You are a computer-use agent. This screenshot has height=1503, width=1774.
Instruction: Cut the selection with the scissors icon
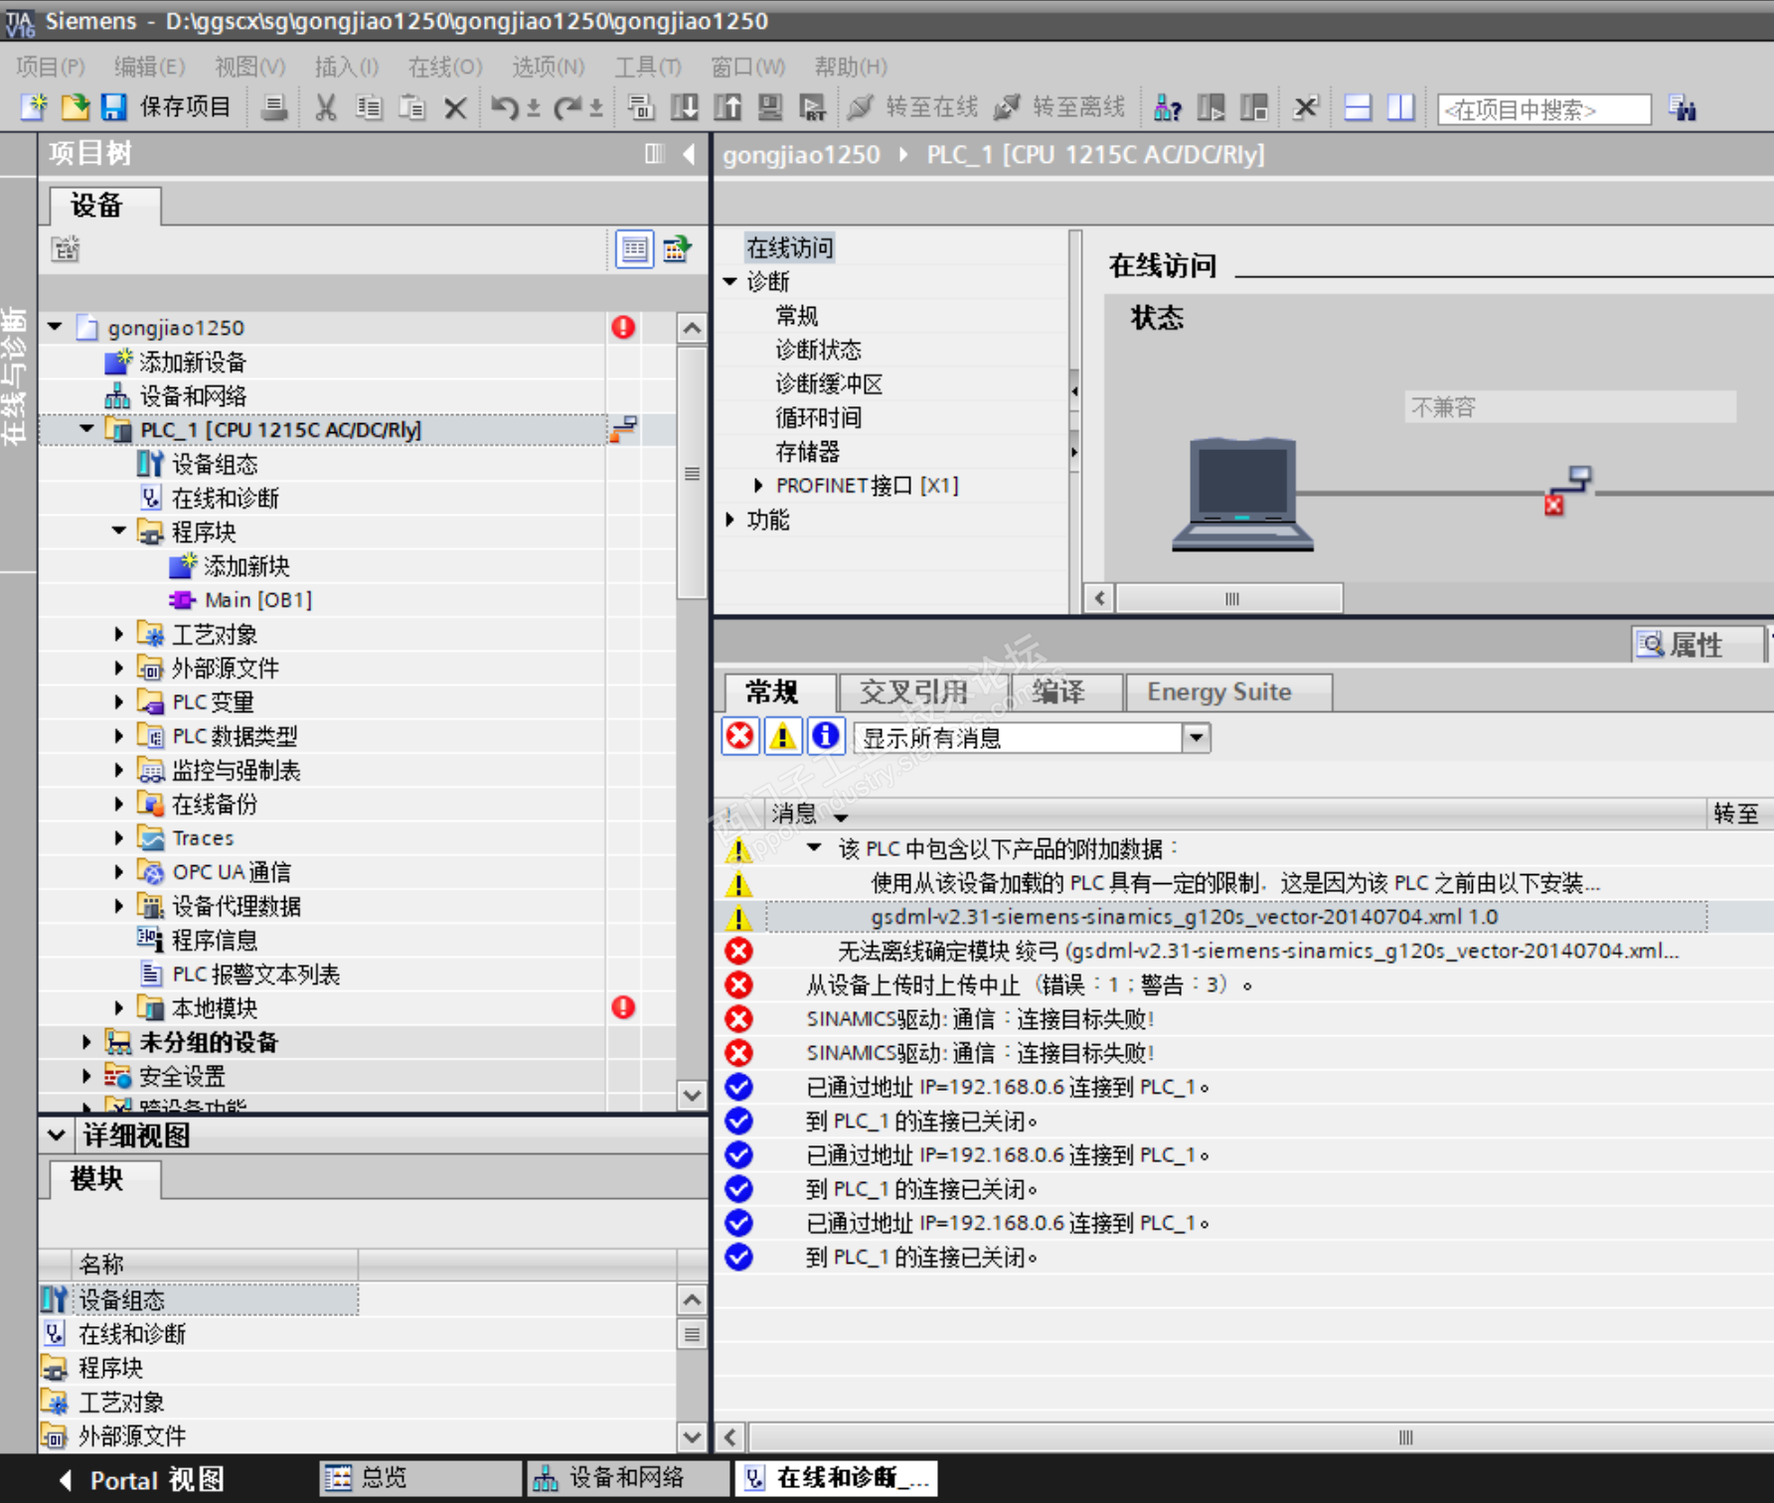(x=325, y=107)
